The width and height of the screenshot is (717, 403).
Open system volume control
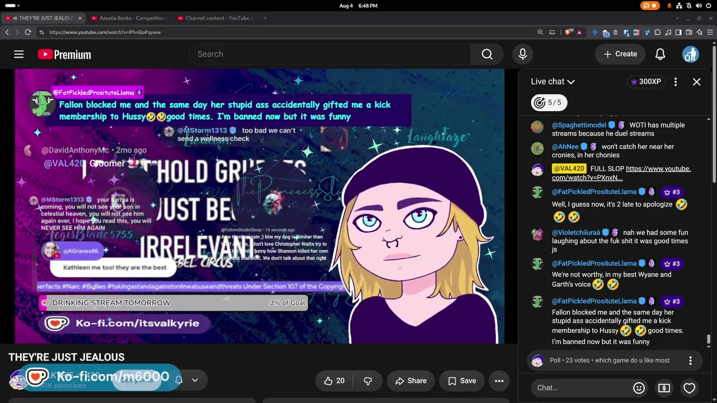[x=699, y=6]
